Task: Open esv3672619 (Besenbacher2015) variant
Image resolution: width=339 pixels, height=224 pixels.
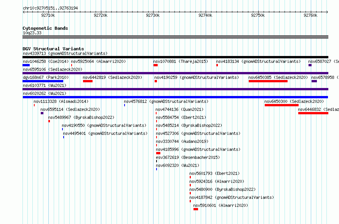Action: pos(188,157)
